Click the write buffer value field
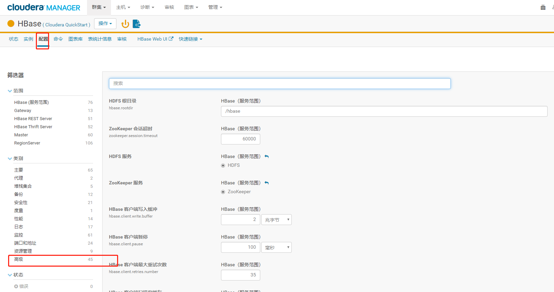 click(241, 220)
